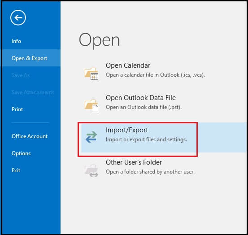Click "Open a folder shared by another user."
This screenshot has height=235, width=248.
(x=150, y=172)
